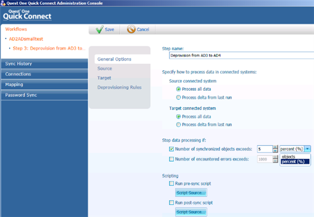Select target Process all data radio button
Screen dimensions: 314x217
pyautogui.click(x=178, y=116)
